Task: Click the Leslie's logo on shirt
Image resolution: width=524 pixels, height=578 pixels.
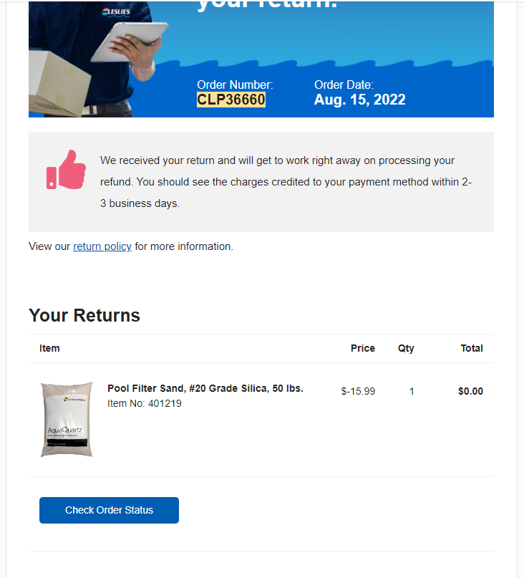Action: (116, 12)
